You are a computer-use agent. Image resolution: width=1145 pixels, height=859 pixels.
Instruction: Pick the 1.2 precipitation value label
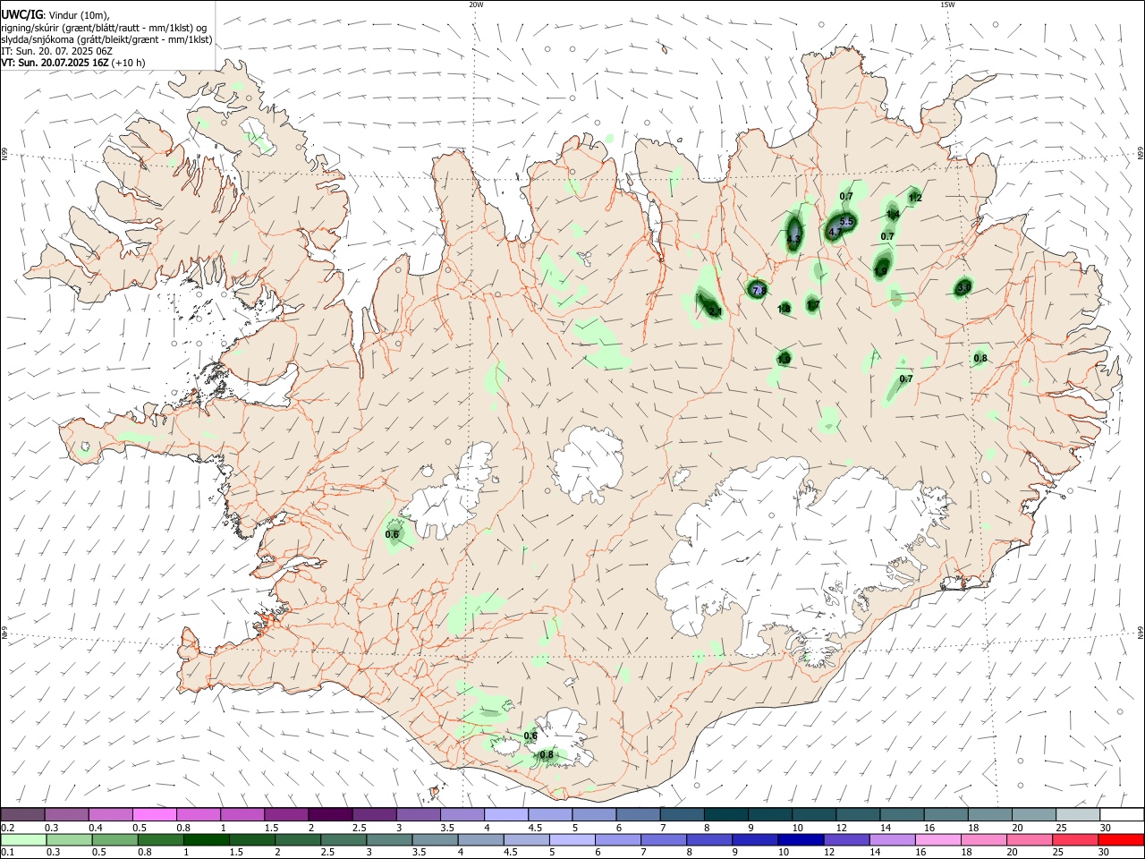[915, 198]
